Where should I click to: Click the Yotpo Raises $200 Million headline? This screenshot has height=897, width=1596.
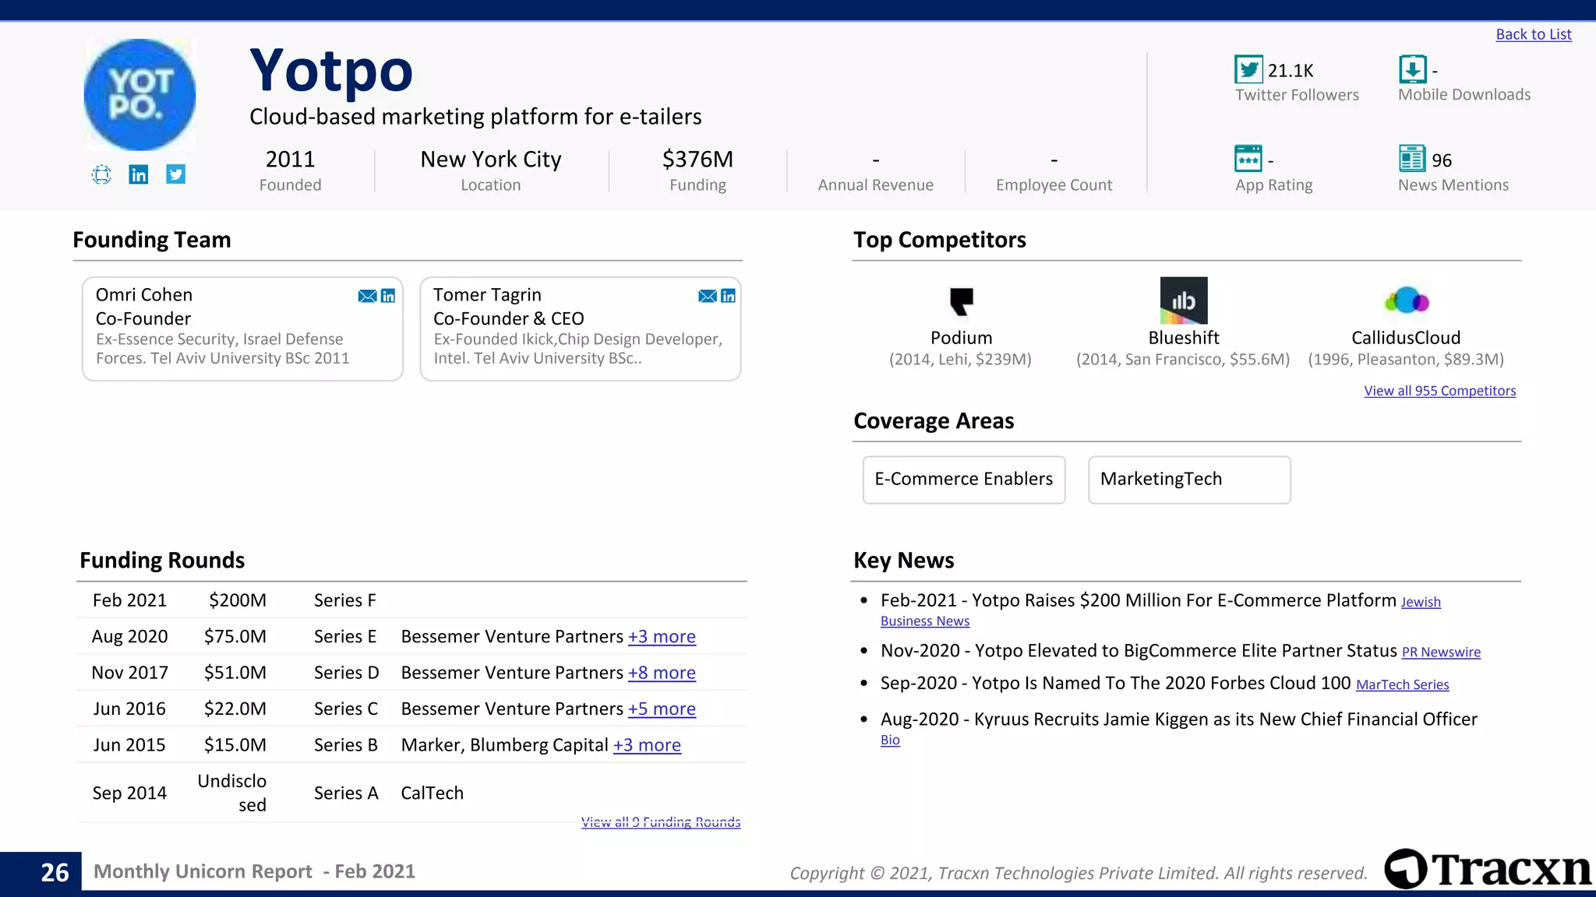(x=1184, y=600)
